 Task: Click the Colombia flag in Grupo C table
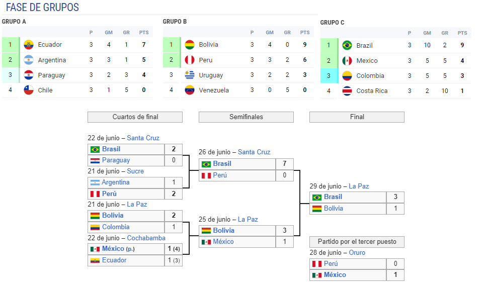(347, 76)
